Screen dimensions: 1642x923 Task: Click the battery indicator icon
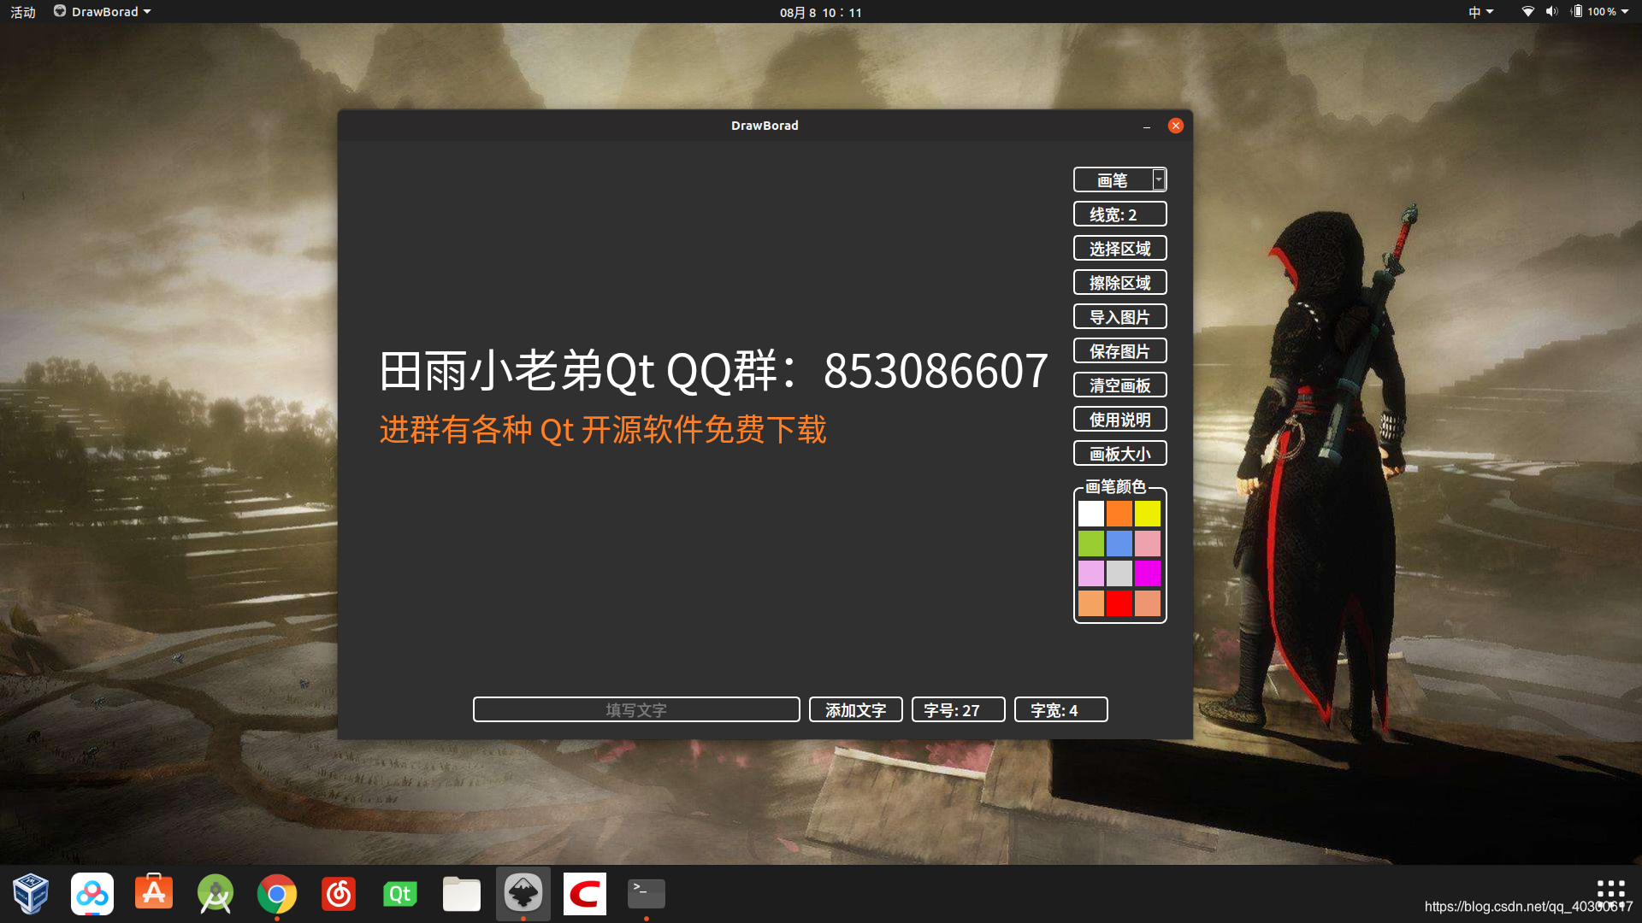coord(1577,12)
